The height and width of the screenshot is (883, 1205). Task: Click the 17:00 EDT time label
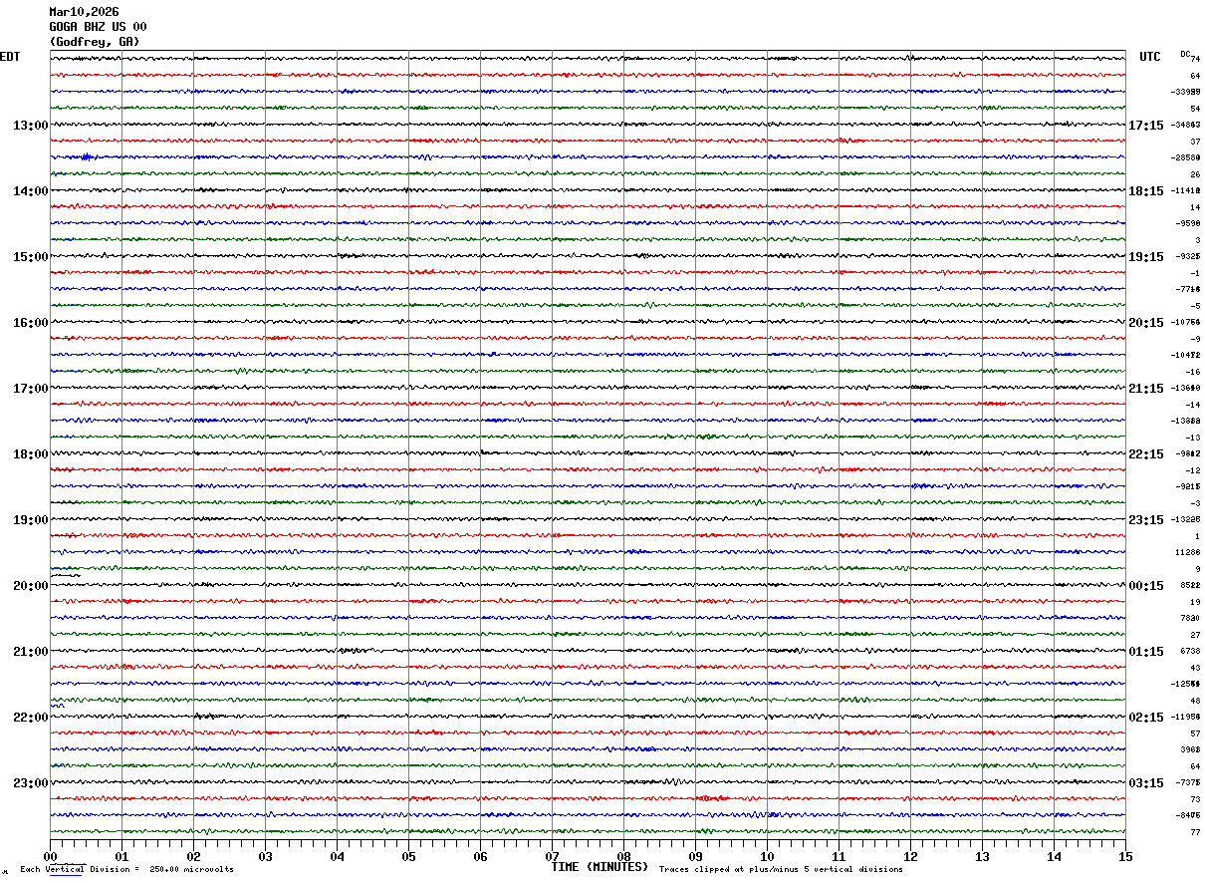pos(30,389)
